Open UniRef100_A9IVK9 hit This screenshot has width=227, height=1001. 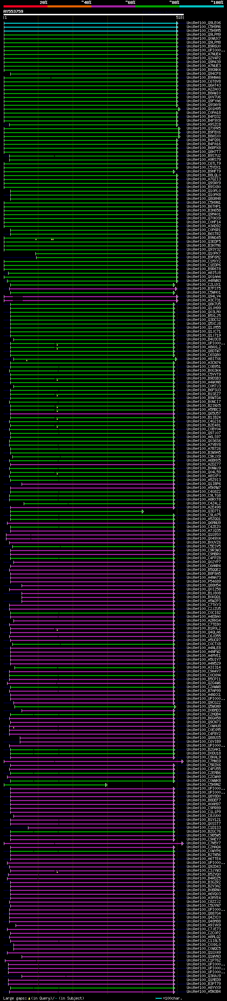pyautogui.click(x=204, y=925)
